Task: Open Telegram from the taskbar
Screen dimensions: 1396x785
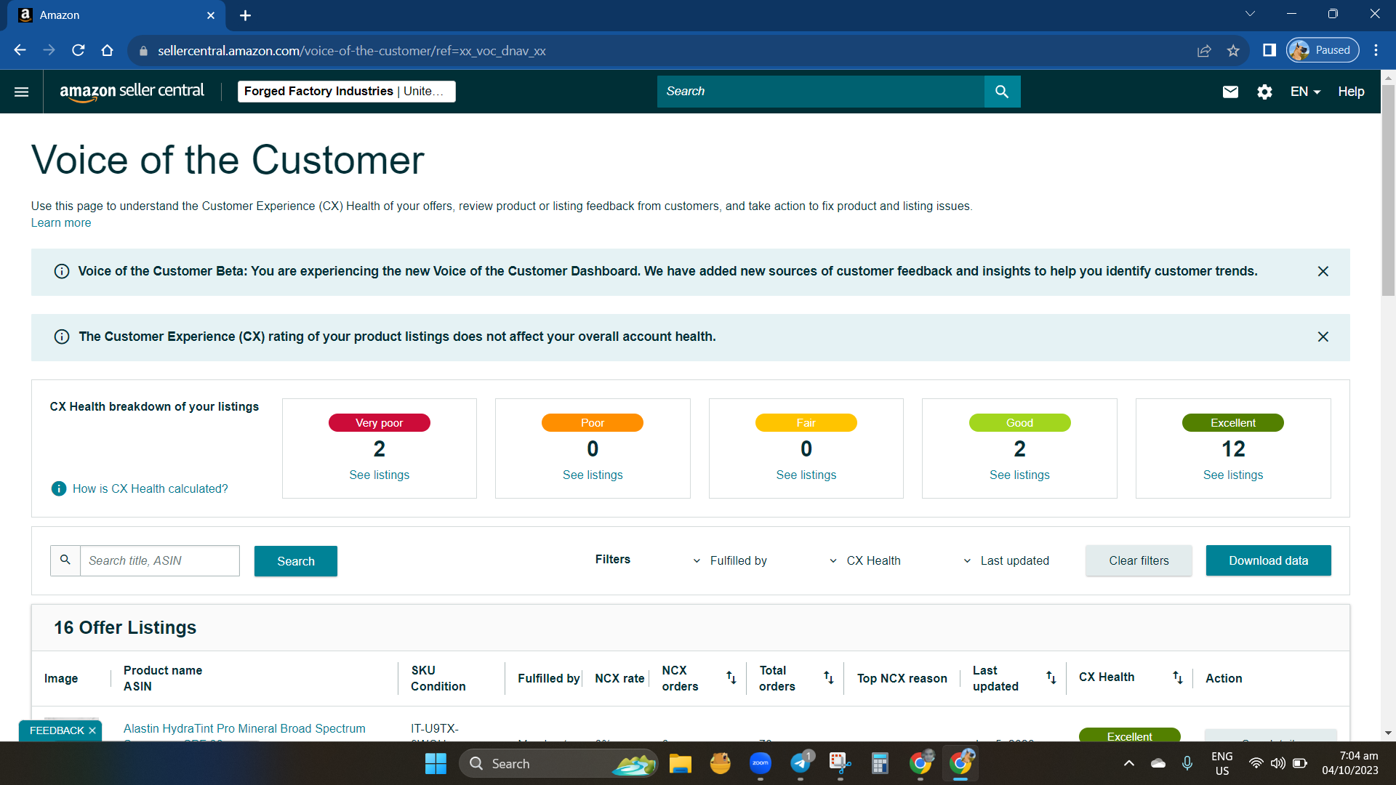Action: tap(801, 763)
